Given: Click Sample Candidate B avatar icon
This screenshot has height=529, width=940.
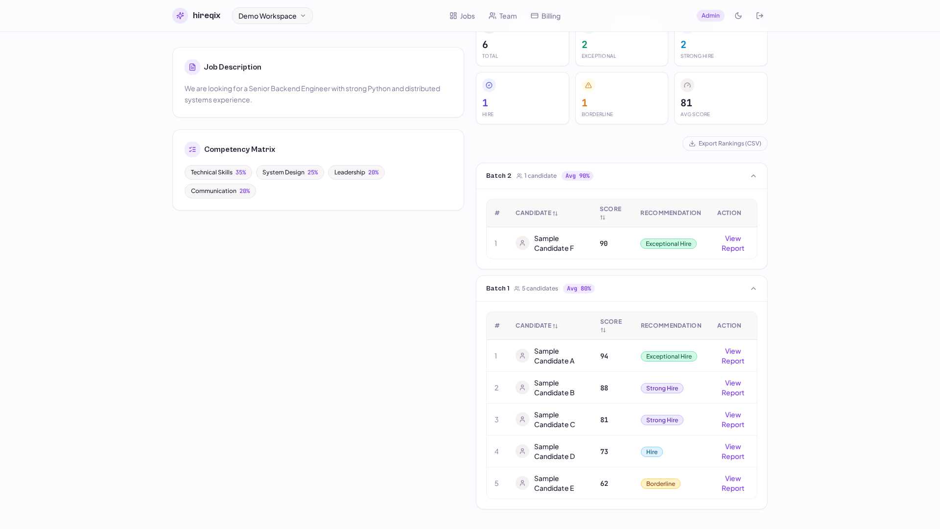Looking at the screenshot, I should click(522, 388).
